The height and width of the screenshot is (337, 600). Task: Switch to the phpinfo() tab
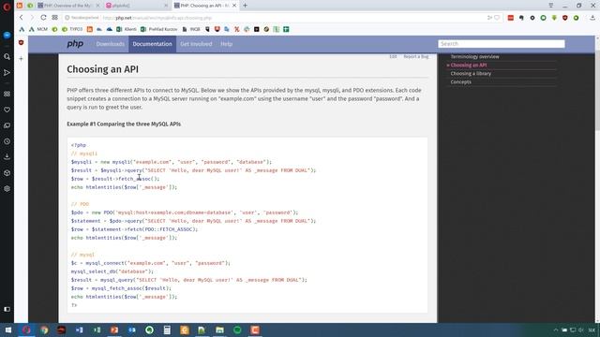(137, 6)
